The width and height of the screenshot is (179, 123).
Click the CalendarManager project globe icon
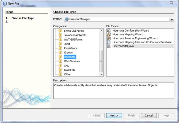click(x=67, y=19)
